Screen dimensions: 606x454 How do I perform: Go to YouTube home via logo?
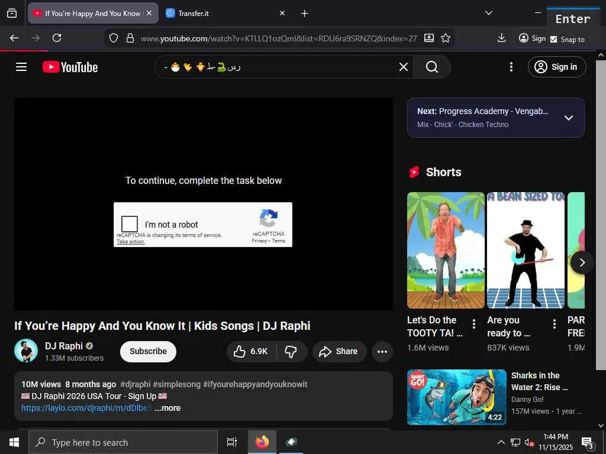click(70, 67)
